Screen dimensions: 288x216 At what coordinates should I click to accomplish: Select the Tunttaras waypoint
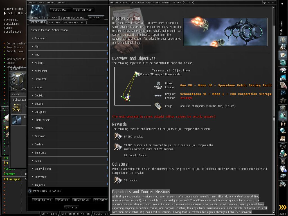[x=68, y=177]
